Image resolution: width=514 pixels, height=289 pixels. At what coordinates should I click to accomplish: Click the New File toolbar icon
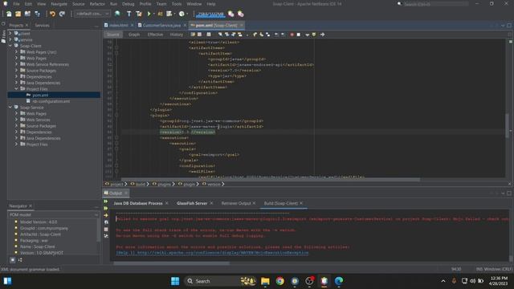click(9, 14)
